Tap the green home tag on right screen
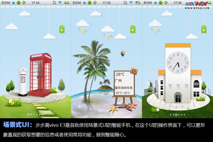The image size is (213, 142). [204, 29]
